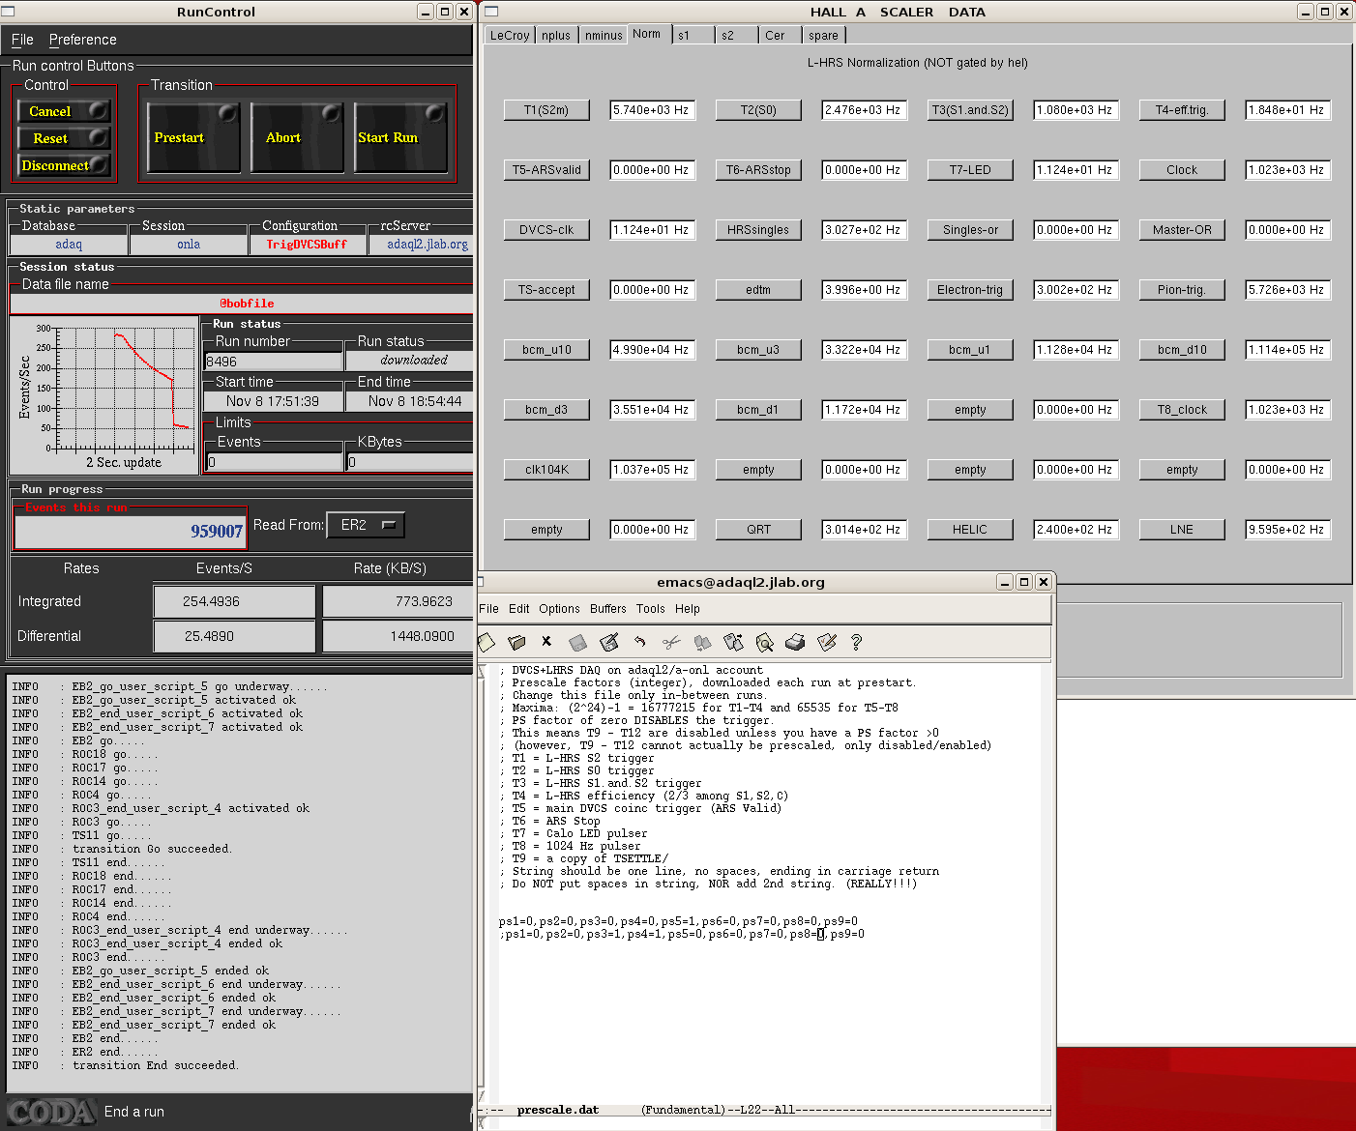The width and height of the screenshot is (1356, 1131).
Task: Click the Start Run button
Action: (400, 137)
